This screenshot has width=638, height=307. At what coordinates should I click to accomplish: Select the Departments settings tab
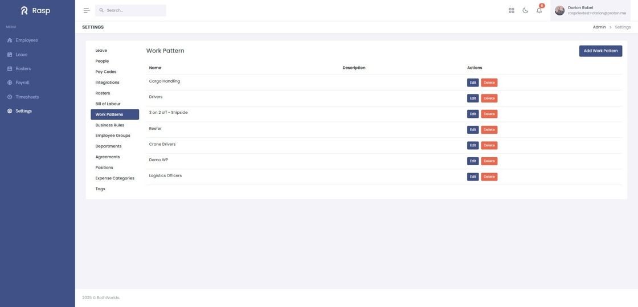pyautogui.click(x=114, y=146)
